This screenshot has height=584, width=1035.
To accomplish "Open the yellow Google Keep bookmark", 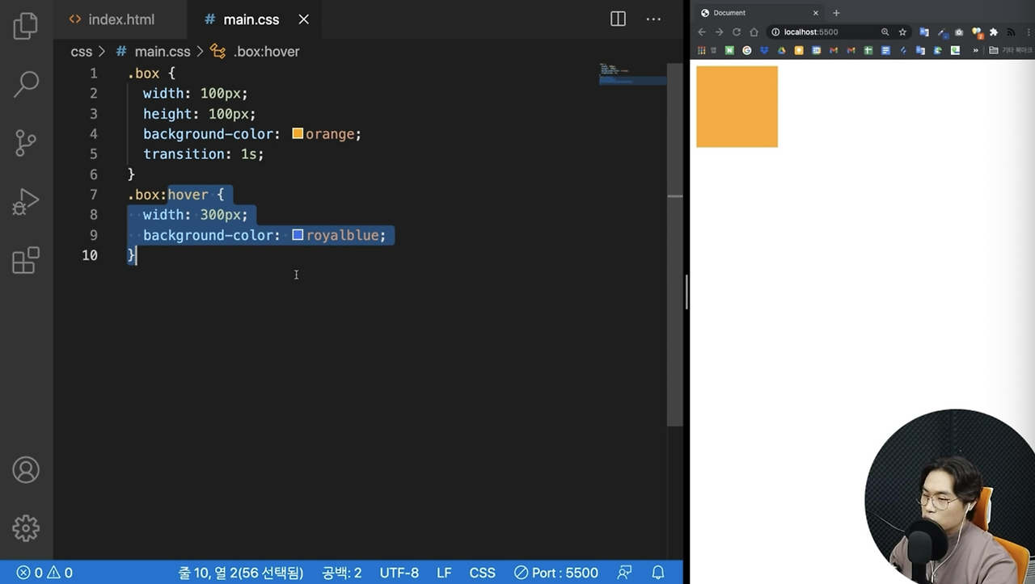I will 799,50.
